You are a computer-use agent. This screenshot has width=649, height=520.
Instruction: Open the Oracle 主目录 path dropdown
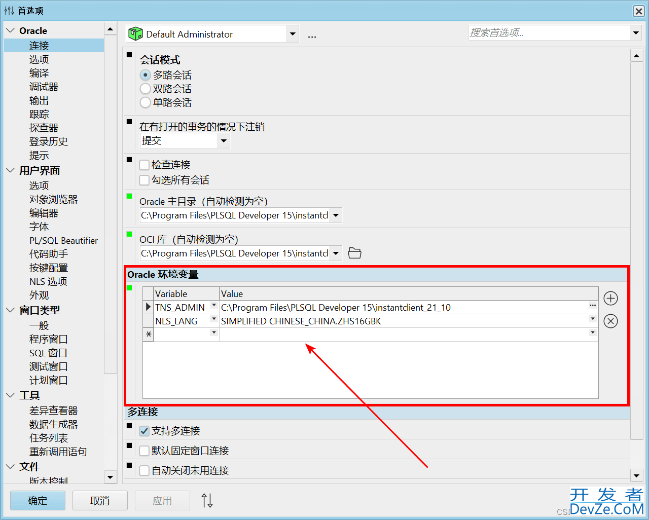[336, 215]
